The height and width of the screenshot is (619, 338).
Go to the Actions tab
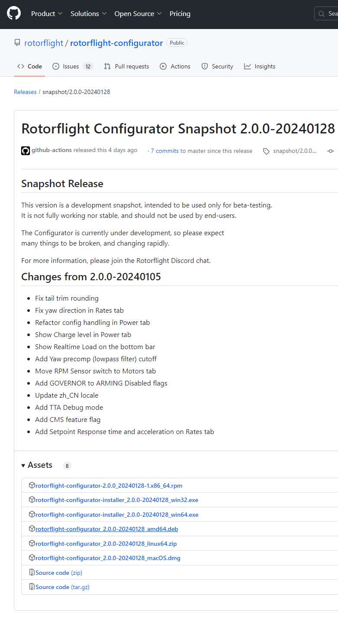[175, 66]
